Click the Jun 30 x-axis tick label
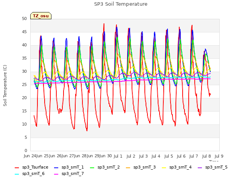Viewport: 242px width, 181px height. coord(105,156)
